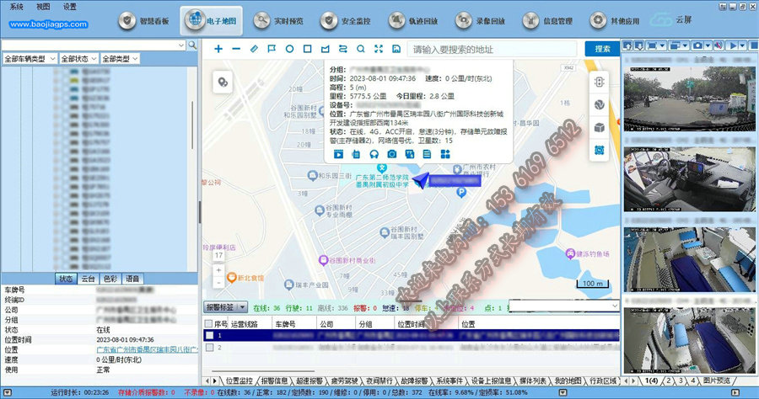Tick the checkbox for row 2 in table
759x399 pixels.
tap(209, 347)
